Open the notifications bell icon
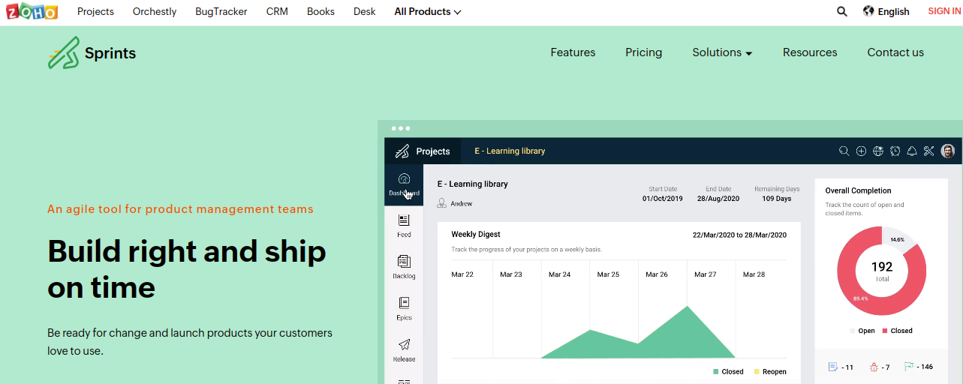963x384 pixels. point(912,151)
